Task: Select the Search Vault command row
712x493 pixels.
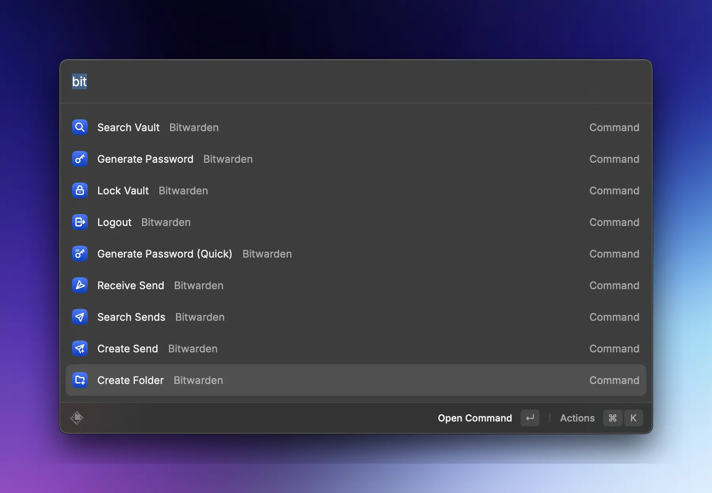Action: pos(277,127)
